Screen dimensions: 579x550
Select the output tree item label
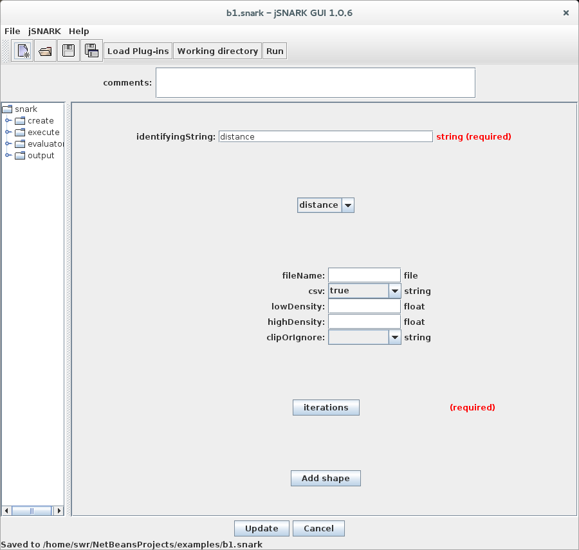click(41, 156)
